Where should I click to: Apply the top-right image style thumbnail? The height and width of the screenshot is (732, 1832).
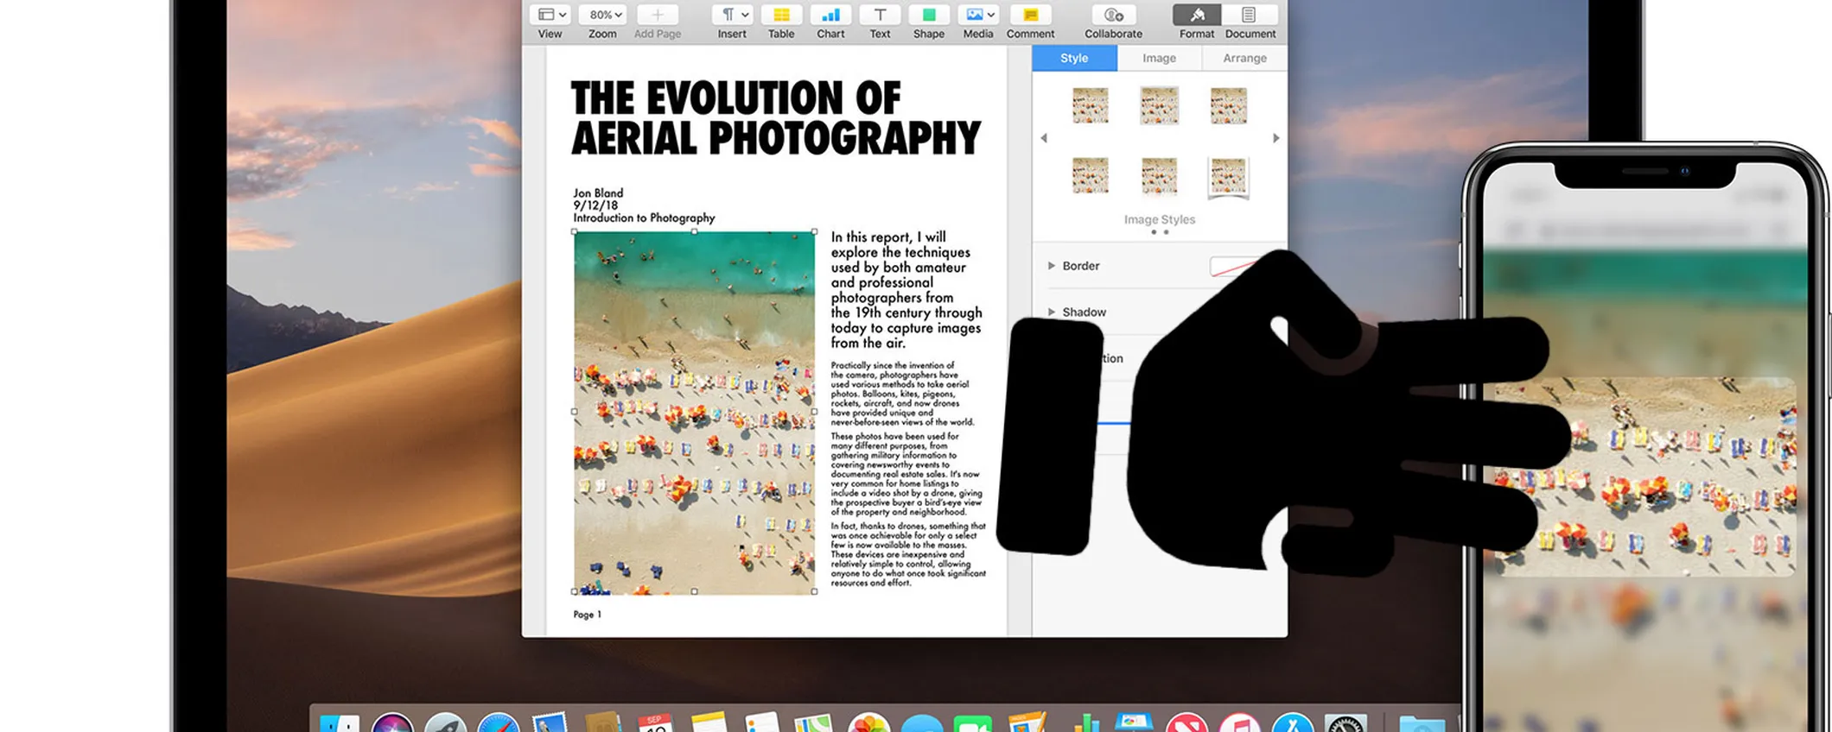(x=1228, y=105)
